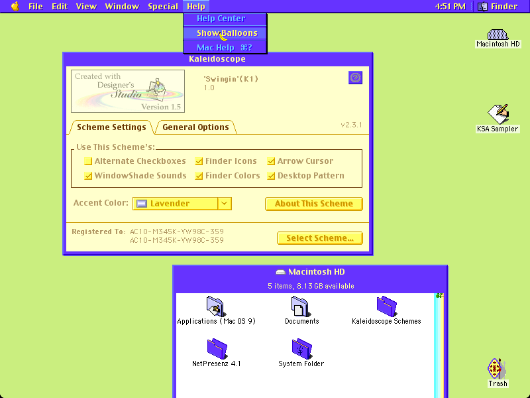Uncheck the Finder Icons checkbox
Screen dimensions: 530x398
point(199,161)
